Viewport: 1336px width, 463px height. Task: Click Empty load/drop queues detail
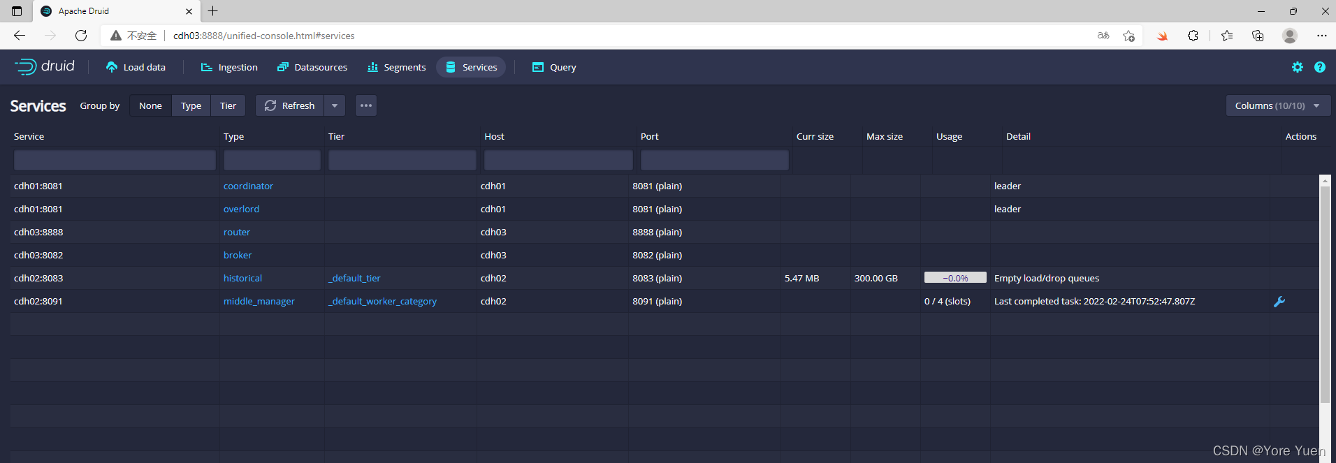click(1047, 278)
